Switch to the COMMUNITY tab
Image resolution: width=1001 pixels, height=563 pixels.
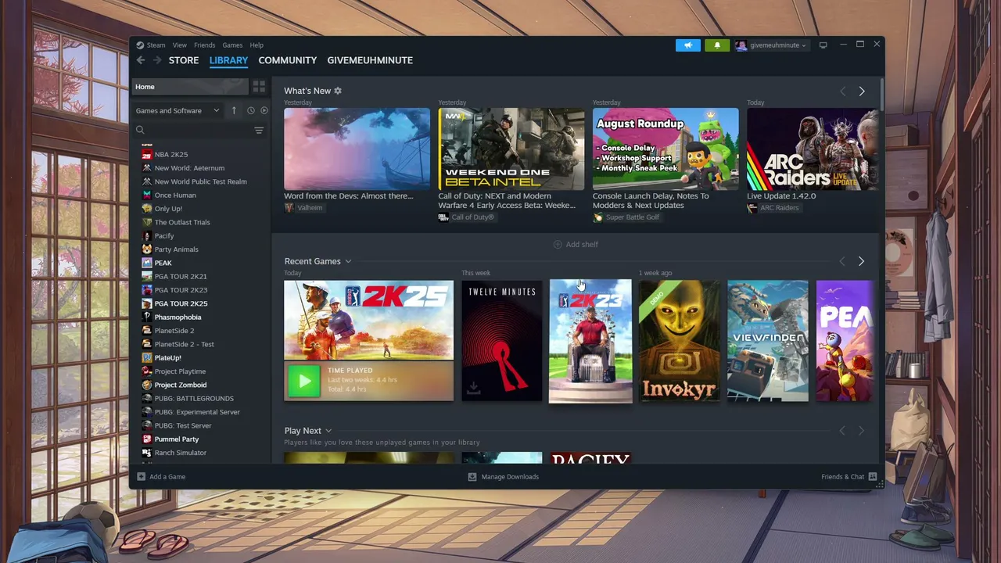288,60
